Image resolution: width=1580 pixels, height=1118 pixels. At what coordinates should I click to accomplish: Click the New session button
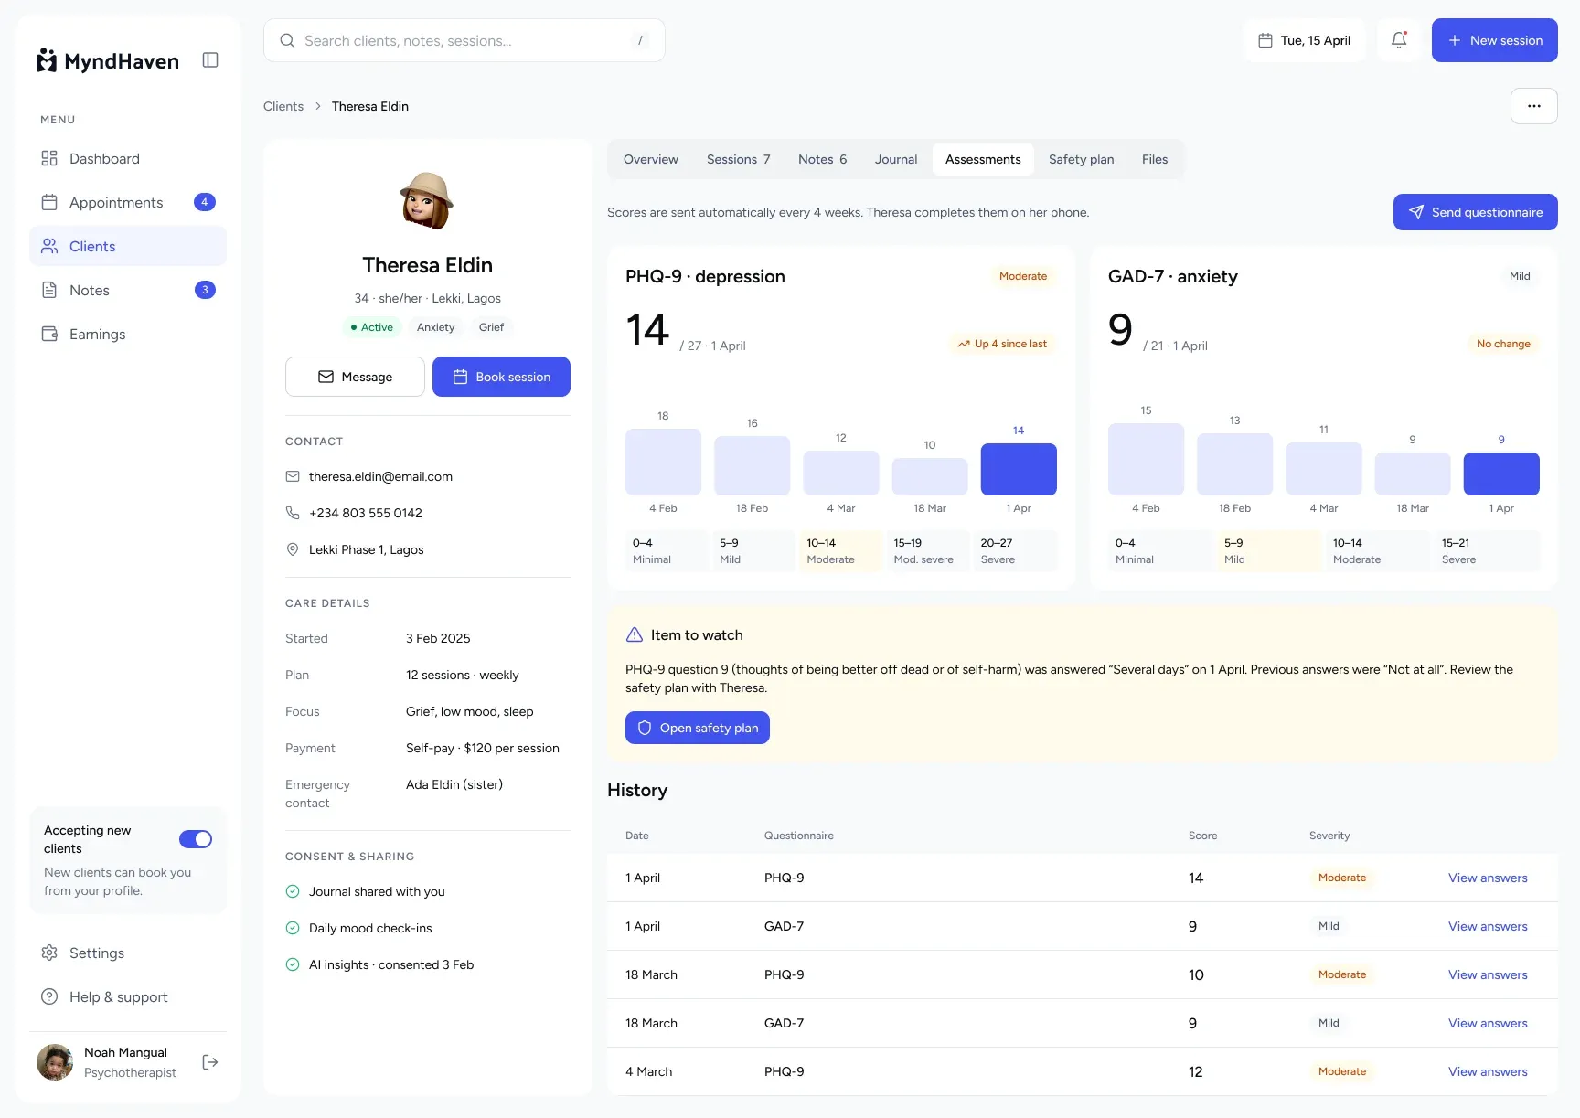click(x=1495, y=40)
